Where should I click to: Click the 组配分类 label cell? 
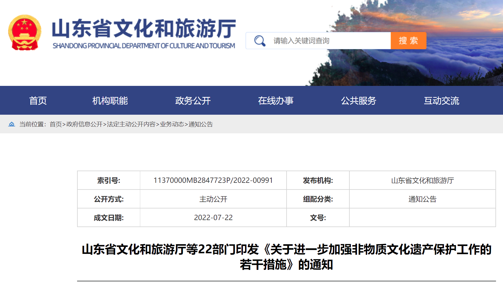tap(318, 199)
